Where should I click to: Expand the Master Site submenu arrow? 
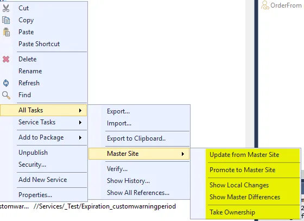point(182,154)
